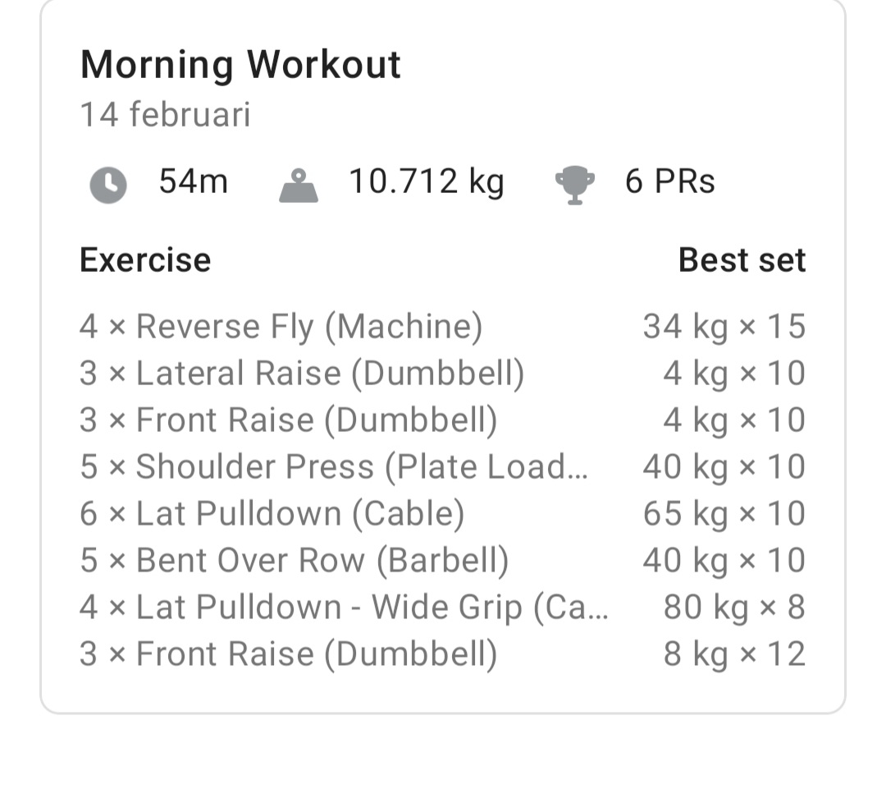886x794 pixels.
Task: Tap the 10.712 kg volume value
Action: point(426,181)
